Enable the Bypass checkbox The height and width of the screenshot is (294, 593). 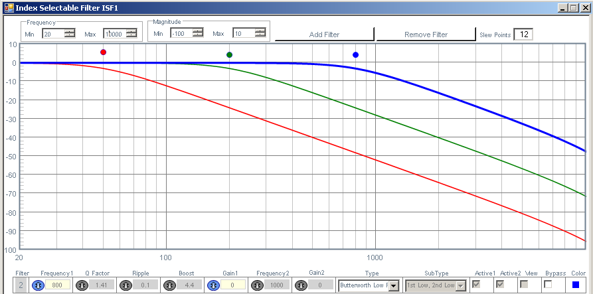pyautogui.click(x=548, y=284)
